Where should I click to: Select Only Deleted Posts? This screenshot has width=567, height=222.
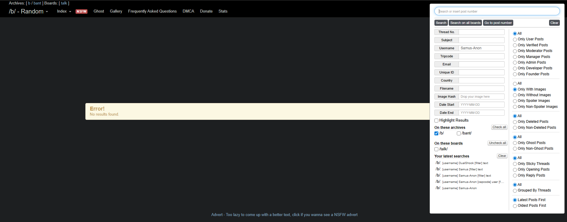[515, 122]
